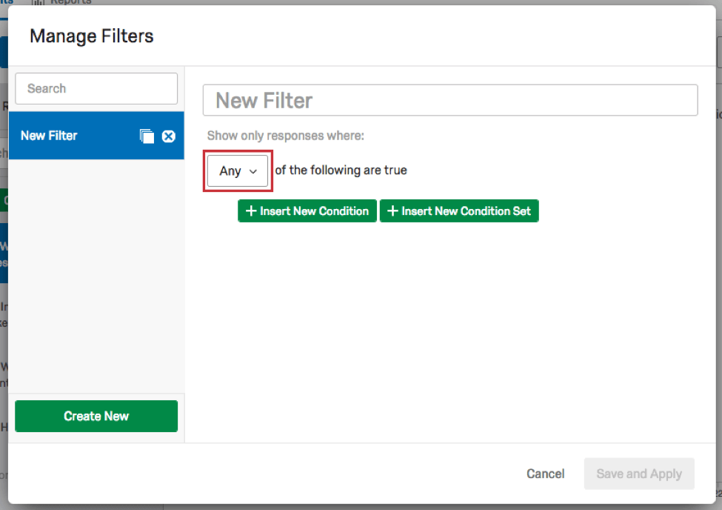The height and width of the screenshot is (510, 722).
Task: Click the Search filters box
Action: tap(96, 88)
